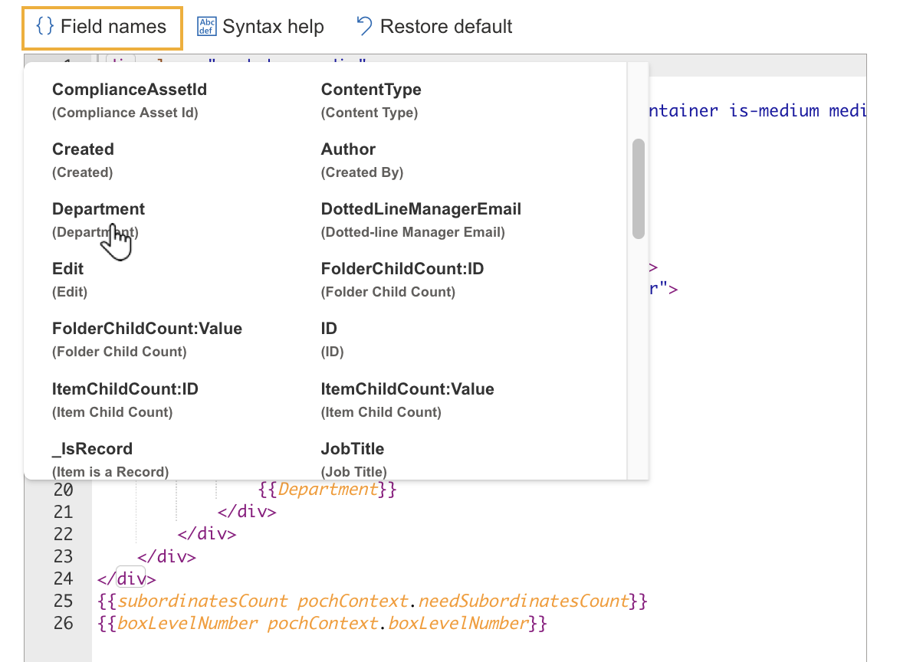Image resolution: width=900 pixels, height=662 pixels.
Task: Click the Syntax help Abc icon
Action: click(206, 27)
